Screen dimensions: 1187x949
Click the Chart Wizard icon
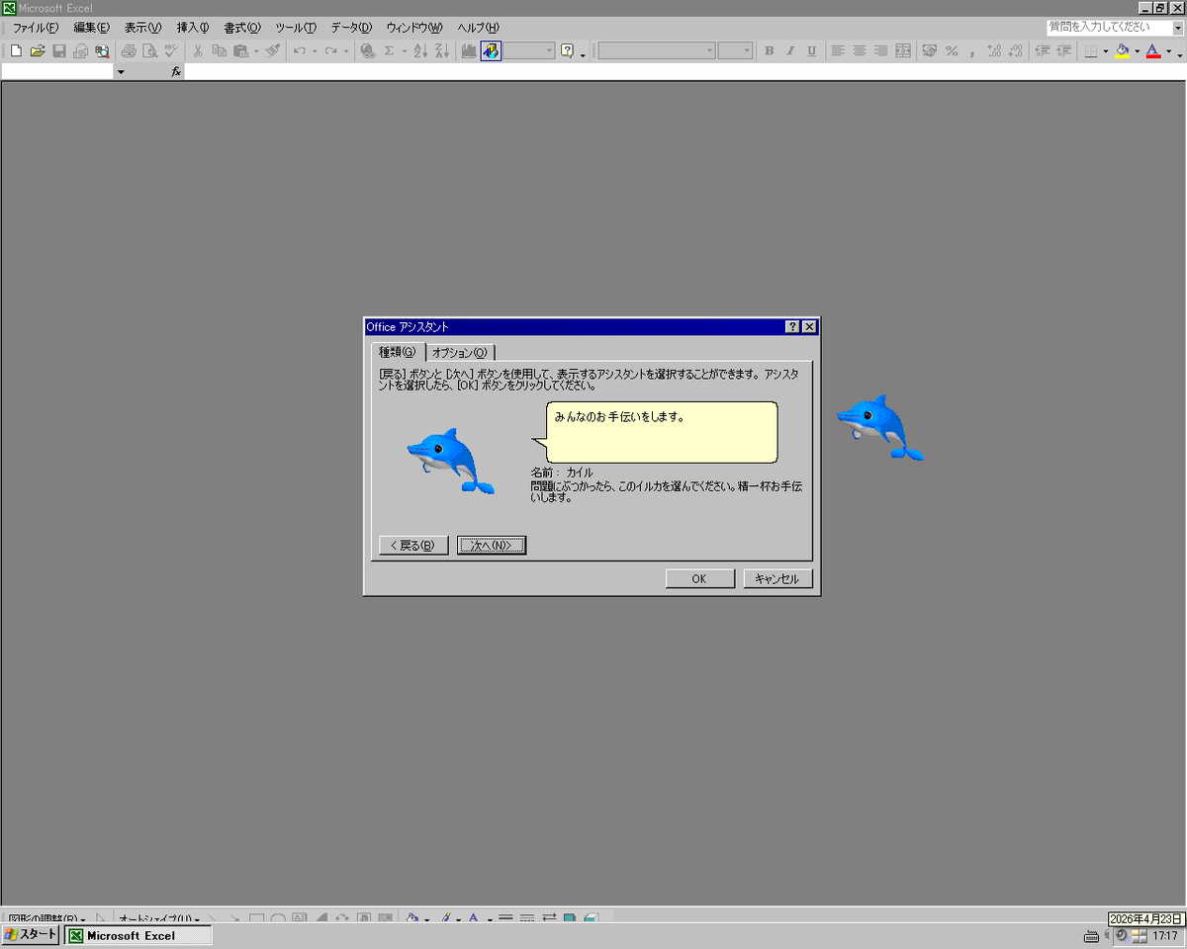pos(469,50)
